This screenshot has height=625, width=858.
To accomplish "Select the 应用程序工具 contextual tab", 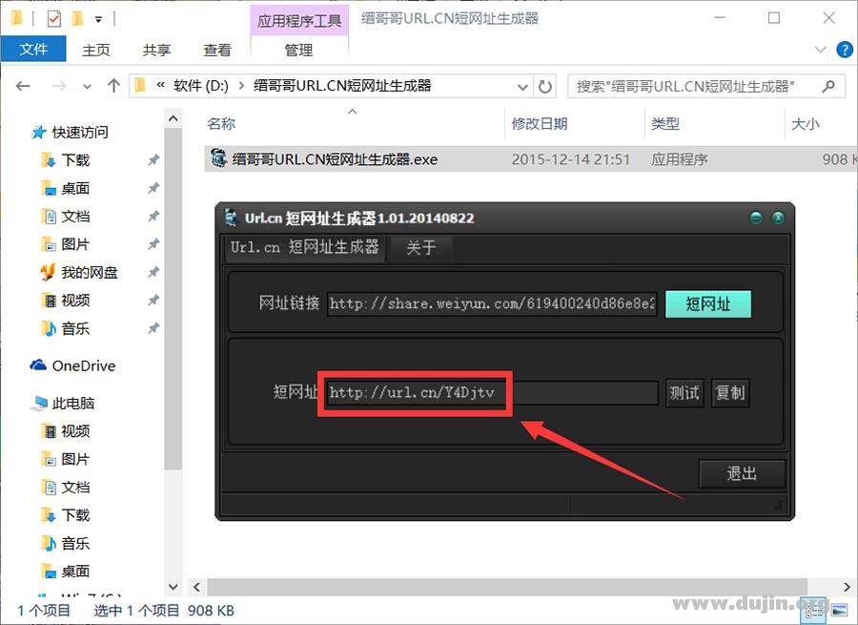I will pos(299,20).
